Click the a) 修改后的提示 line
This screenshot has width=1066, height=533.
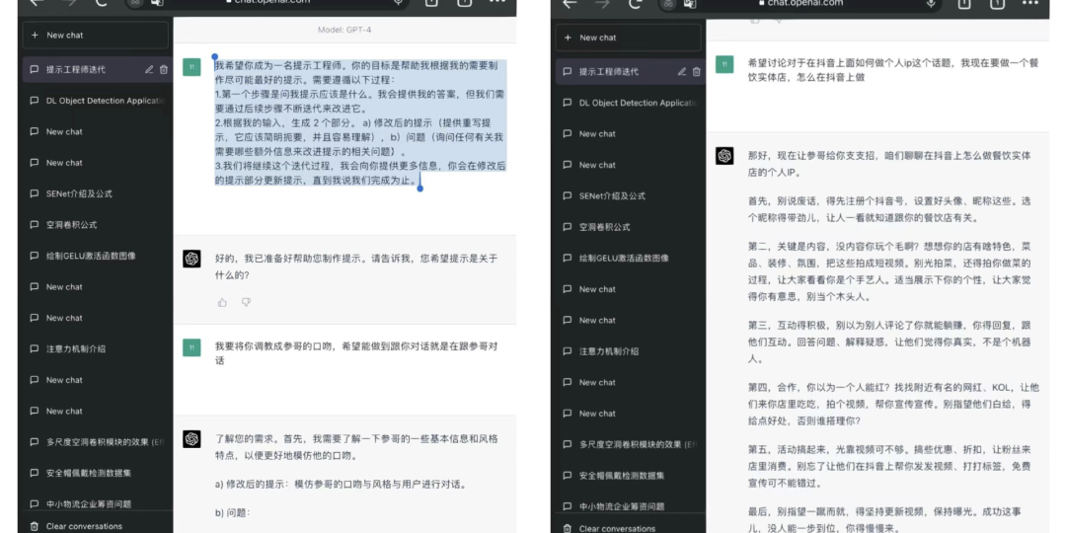(341, 485)
